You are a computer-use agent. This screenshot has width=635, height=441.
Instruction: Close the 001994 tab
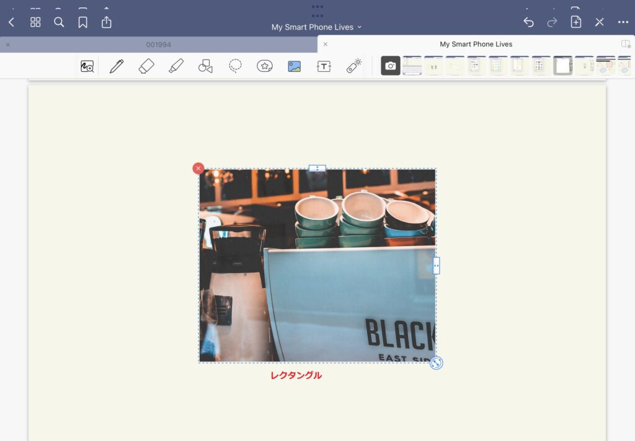[8, 45]
